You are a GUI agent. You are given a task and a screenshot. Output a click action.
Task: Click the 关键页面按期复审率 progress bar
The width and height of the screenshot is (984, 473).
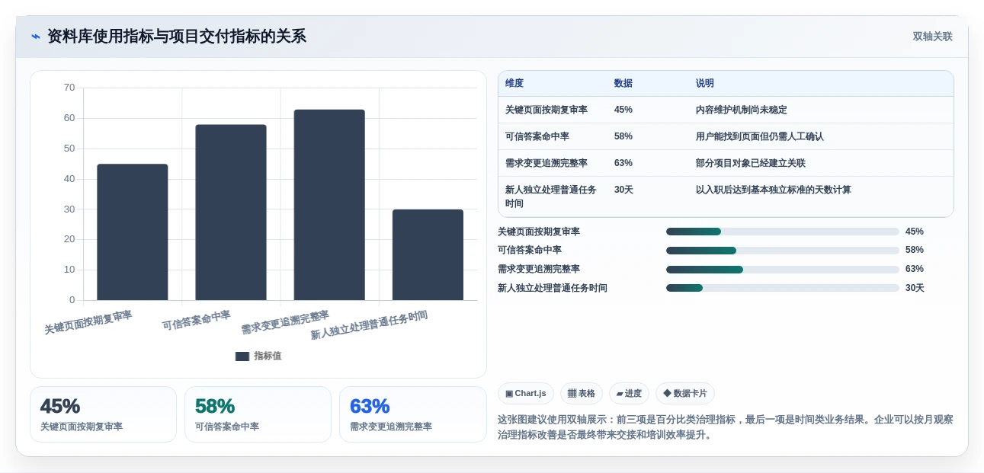[x=783, y=232]
